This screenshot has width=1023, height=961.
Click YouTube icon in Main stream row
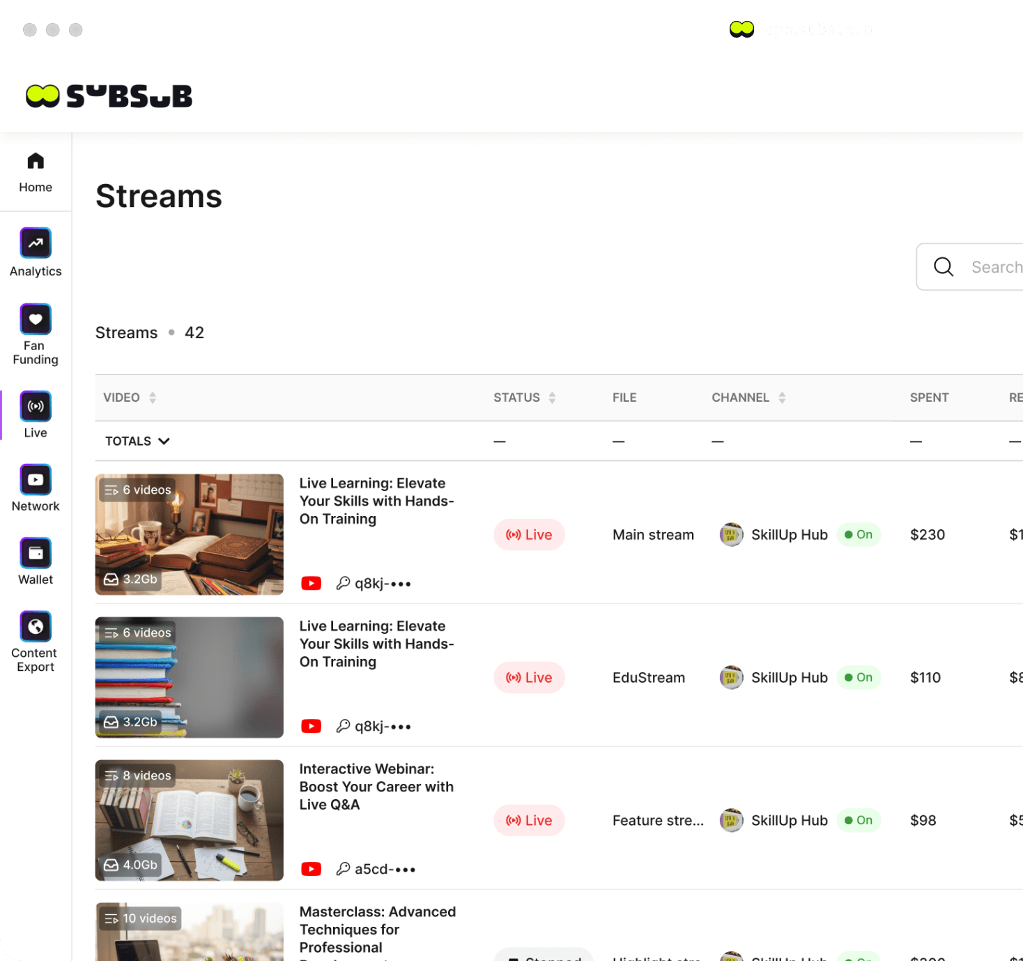pos(311,583)
